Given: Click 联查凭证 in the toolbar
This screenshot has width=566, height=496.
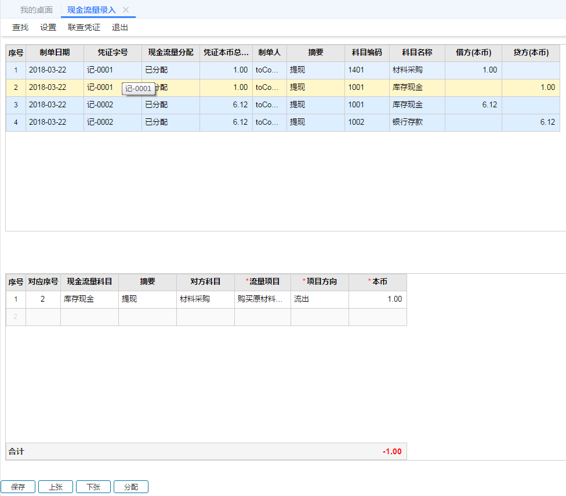Looking at the screenshot, I should pyautogui.click(x=84, y=27).
